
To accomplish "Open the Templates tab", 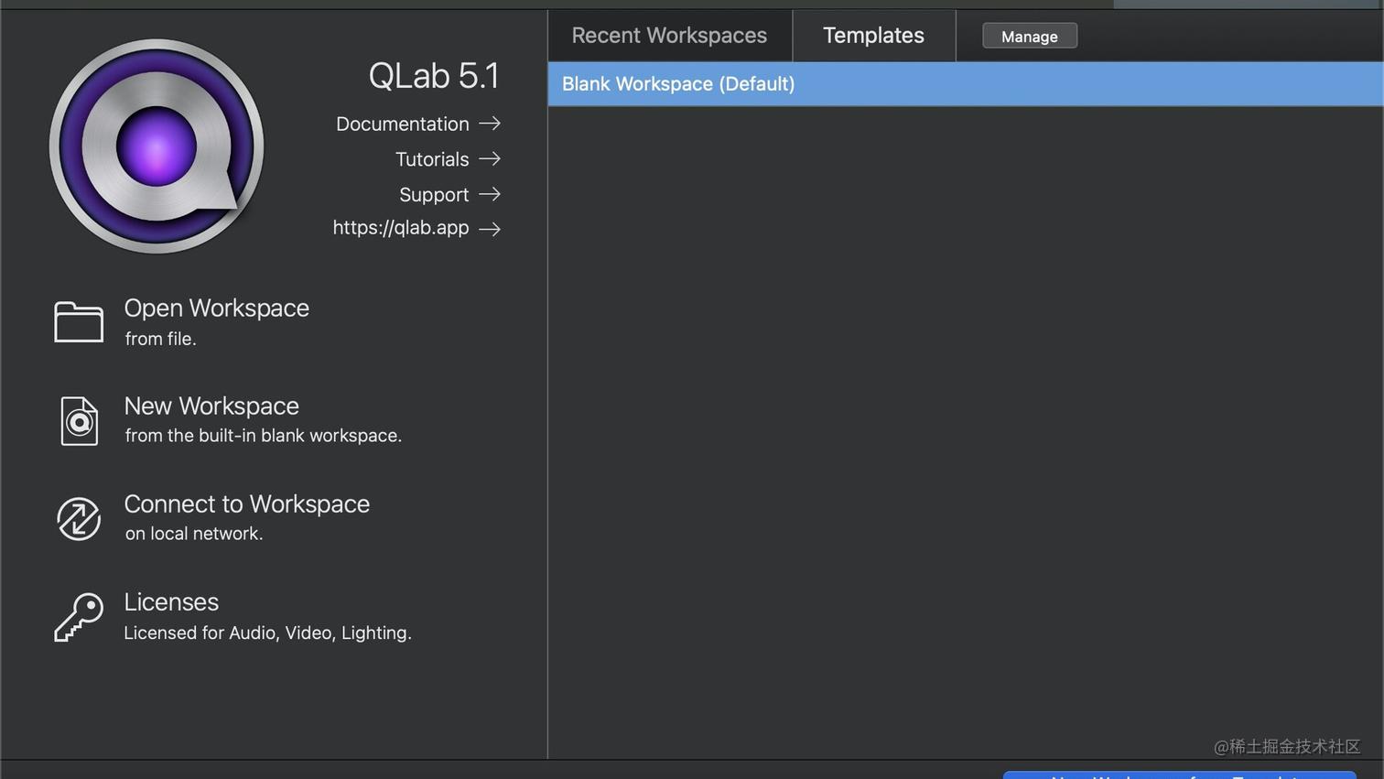I will pyautogui.click(x=873, y=35).
